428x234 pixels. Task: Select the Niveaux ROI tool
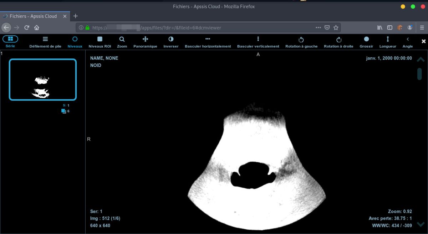(x=100, y=42)
